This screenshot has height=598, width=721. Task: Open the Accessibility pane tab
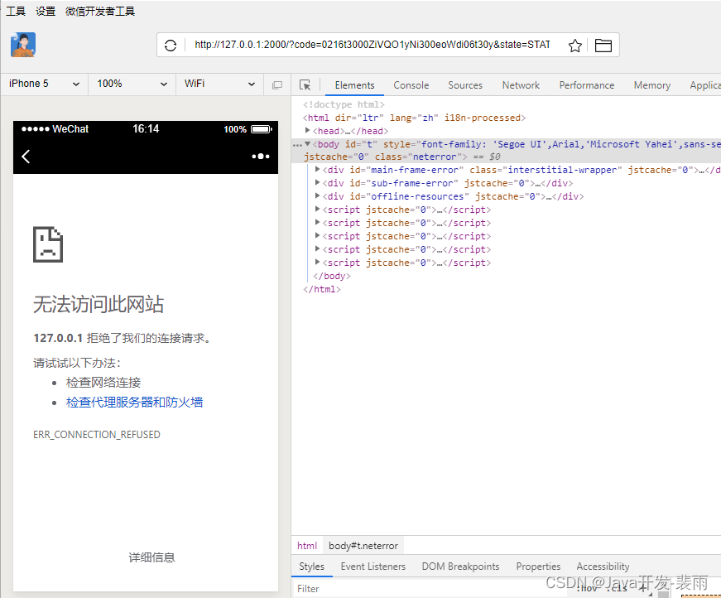[x=603, y=567]
